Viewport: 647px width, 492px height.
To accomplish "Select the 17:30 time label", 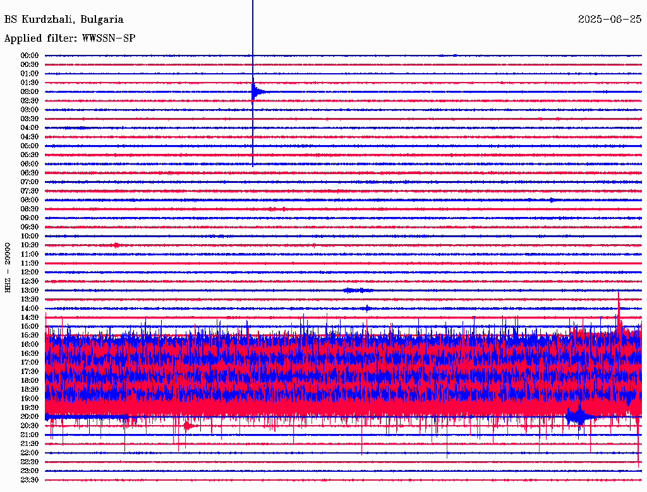I will [x=30, y=372].
